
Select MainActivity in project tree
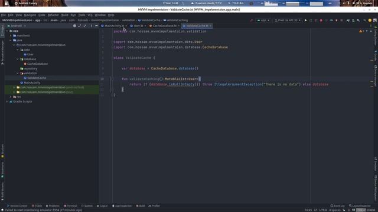tap(30, 82)
